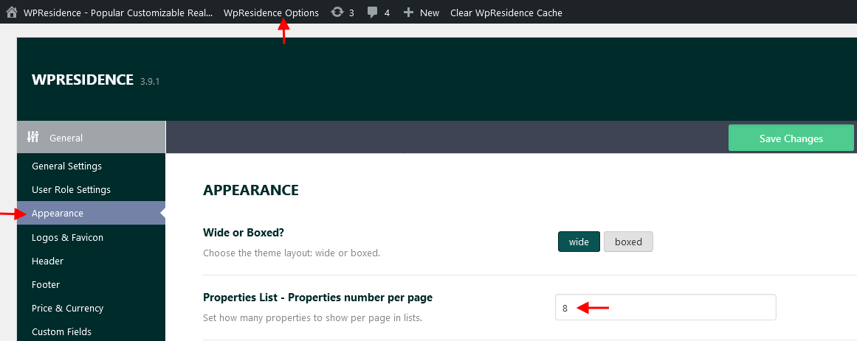
Task: Choose the wide layout option
Action: 579,242
